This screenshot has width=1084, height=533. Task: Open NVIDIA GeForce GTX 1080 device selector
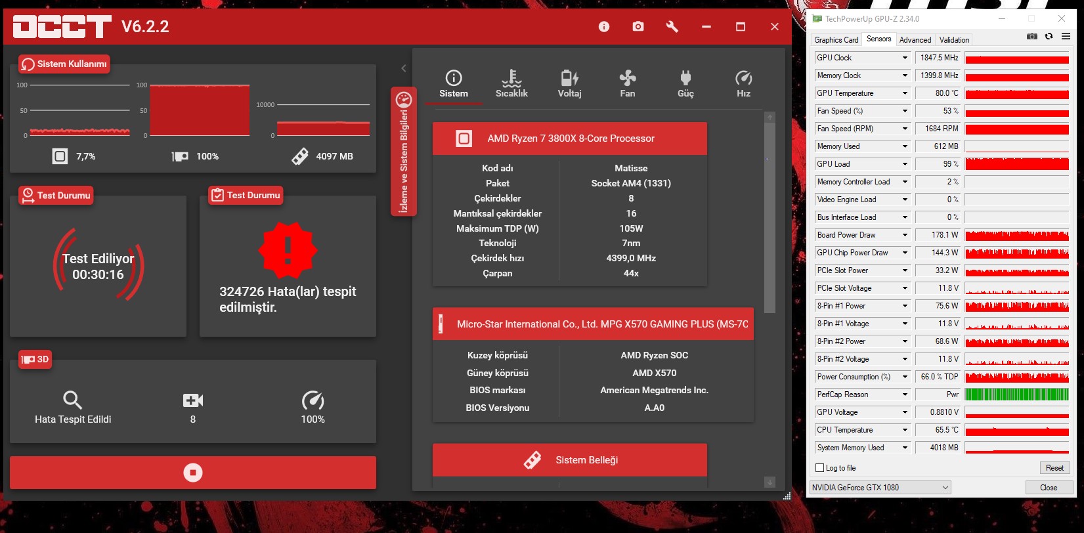880,488
